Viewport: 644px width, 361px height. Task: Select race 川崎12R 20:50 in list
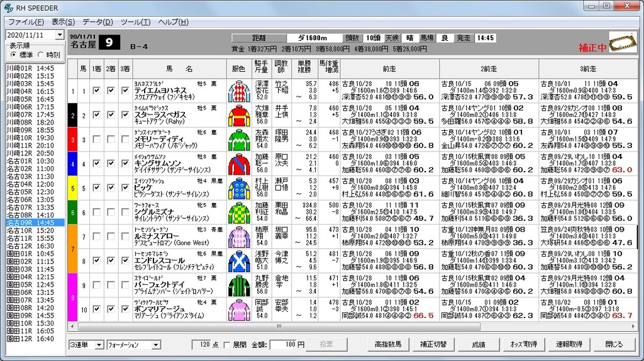tap(35, 153)
